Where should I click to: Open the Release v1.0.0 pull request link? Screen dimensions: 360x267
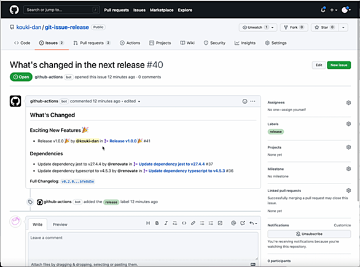pos(126,141)
